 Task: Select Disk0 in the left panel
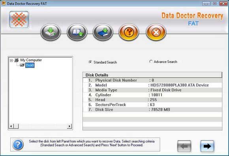30,65
